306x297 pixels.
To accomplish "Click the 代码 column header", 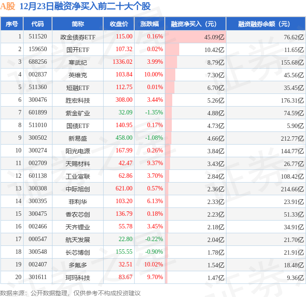I will point(38,24).
